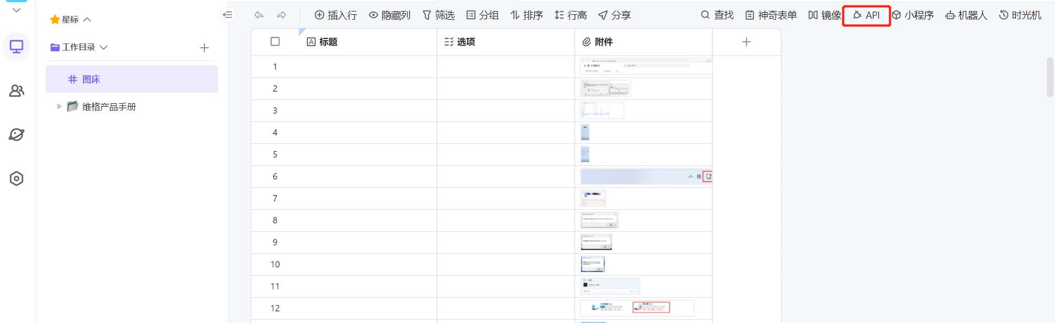The height and width of the screenshot is (323, 1055).
Task: Open the 筛选 filter menu
Action: click(x=439, y=15)
